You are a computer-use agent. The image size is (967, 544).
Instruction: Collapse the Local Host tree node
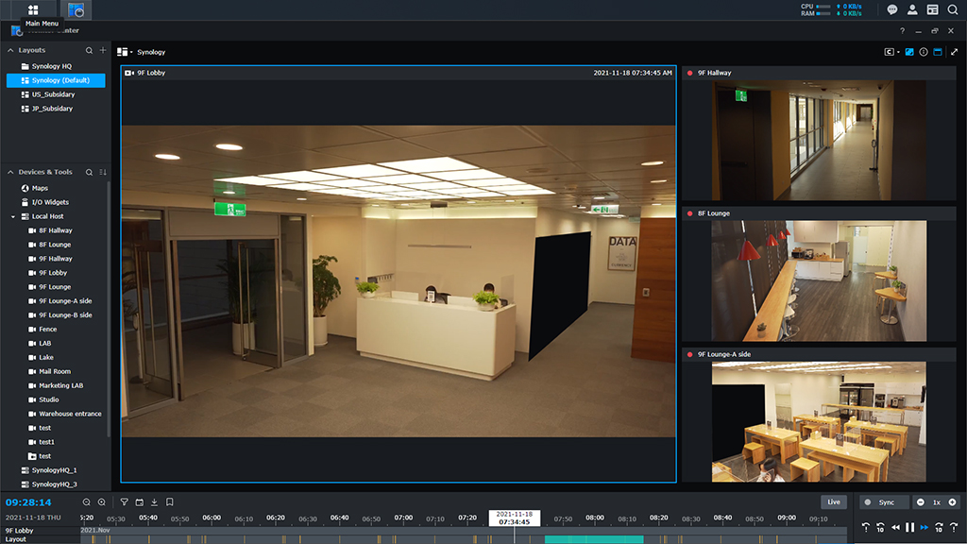pyautogui.click(x=13, y=216)
